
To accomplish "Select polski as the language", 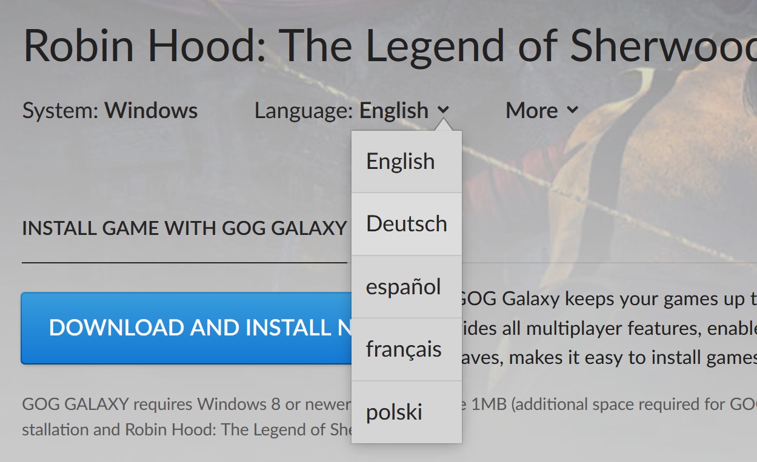I will click(x=407, y=412).
